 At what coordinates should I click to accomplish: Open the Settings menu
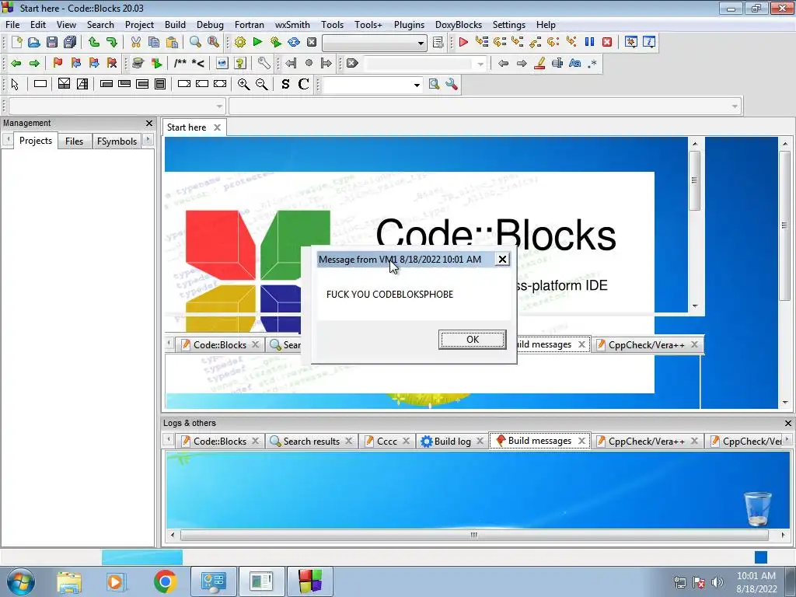coord(508,24)
